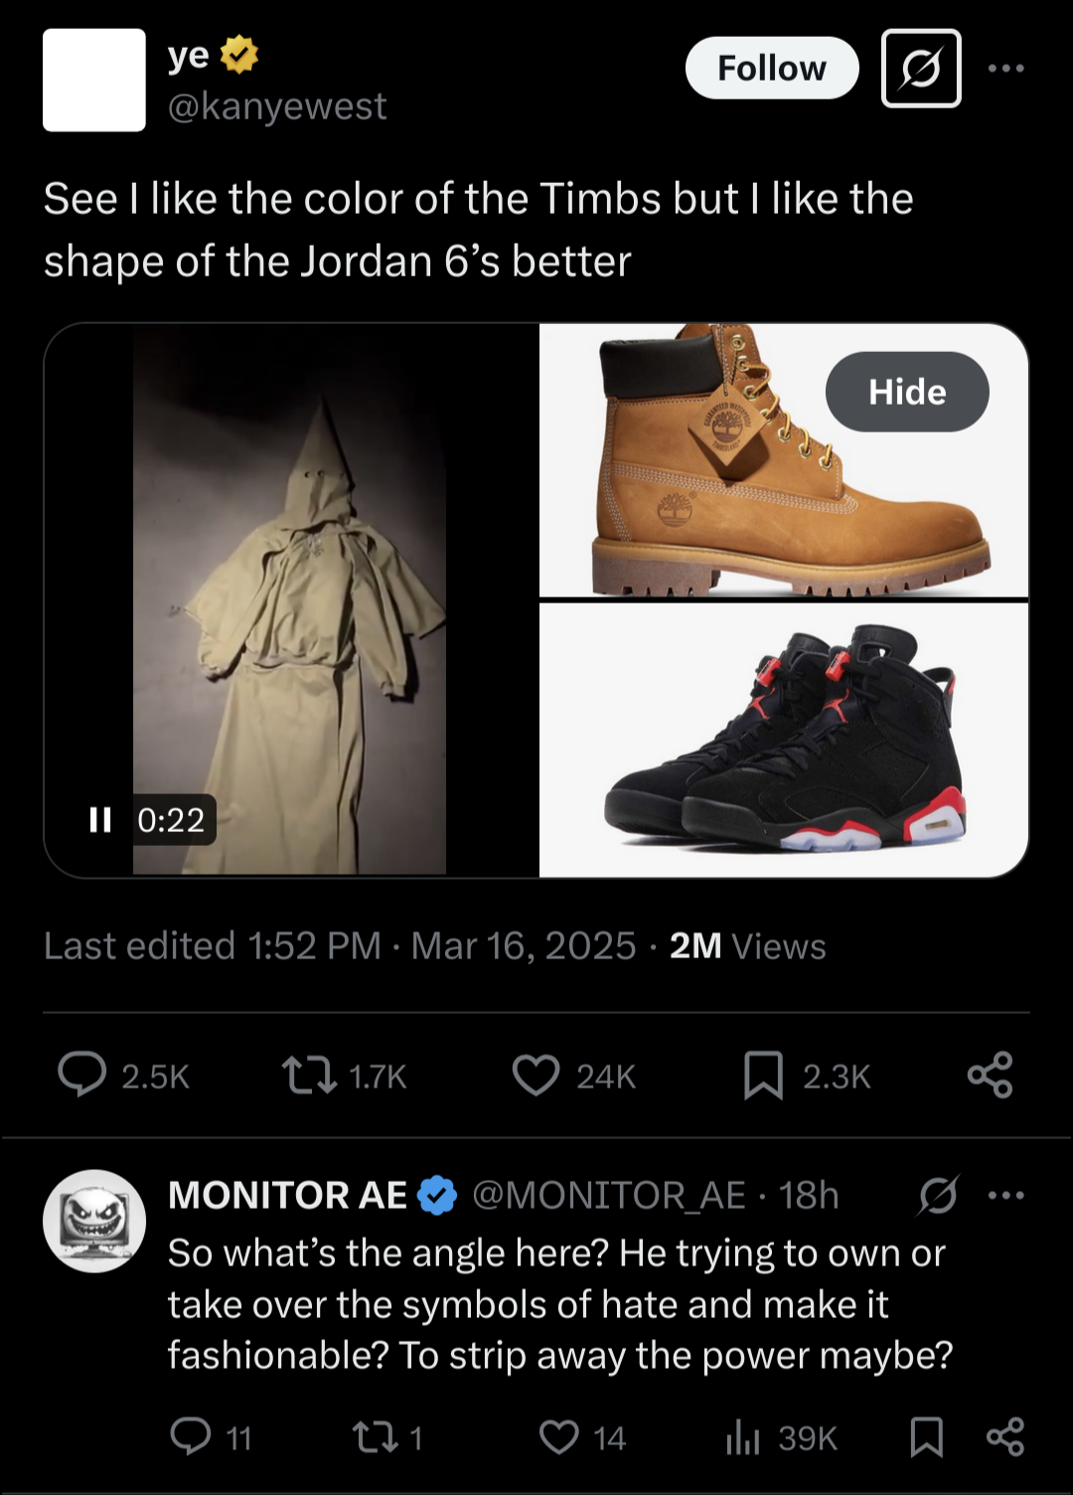The height and width of the screenshot is (1495, 1073).
Task: Open ye's profile picture
Action: tap(94, 81)
